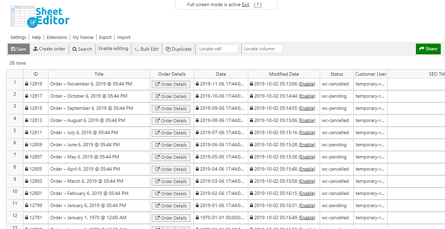
Task: Click the Locate cell input field
Action: click(x=218, y=49)
